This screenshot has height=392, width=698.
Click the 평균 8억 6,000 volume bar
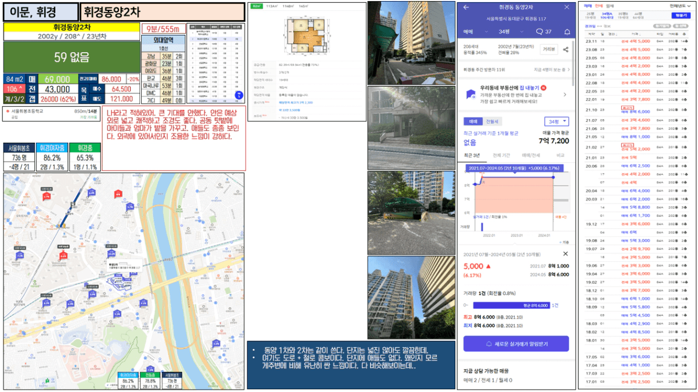tap(511, 305)
